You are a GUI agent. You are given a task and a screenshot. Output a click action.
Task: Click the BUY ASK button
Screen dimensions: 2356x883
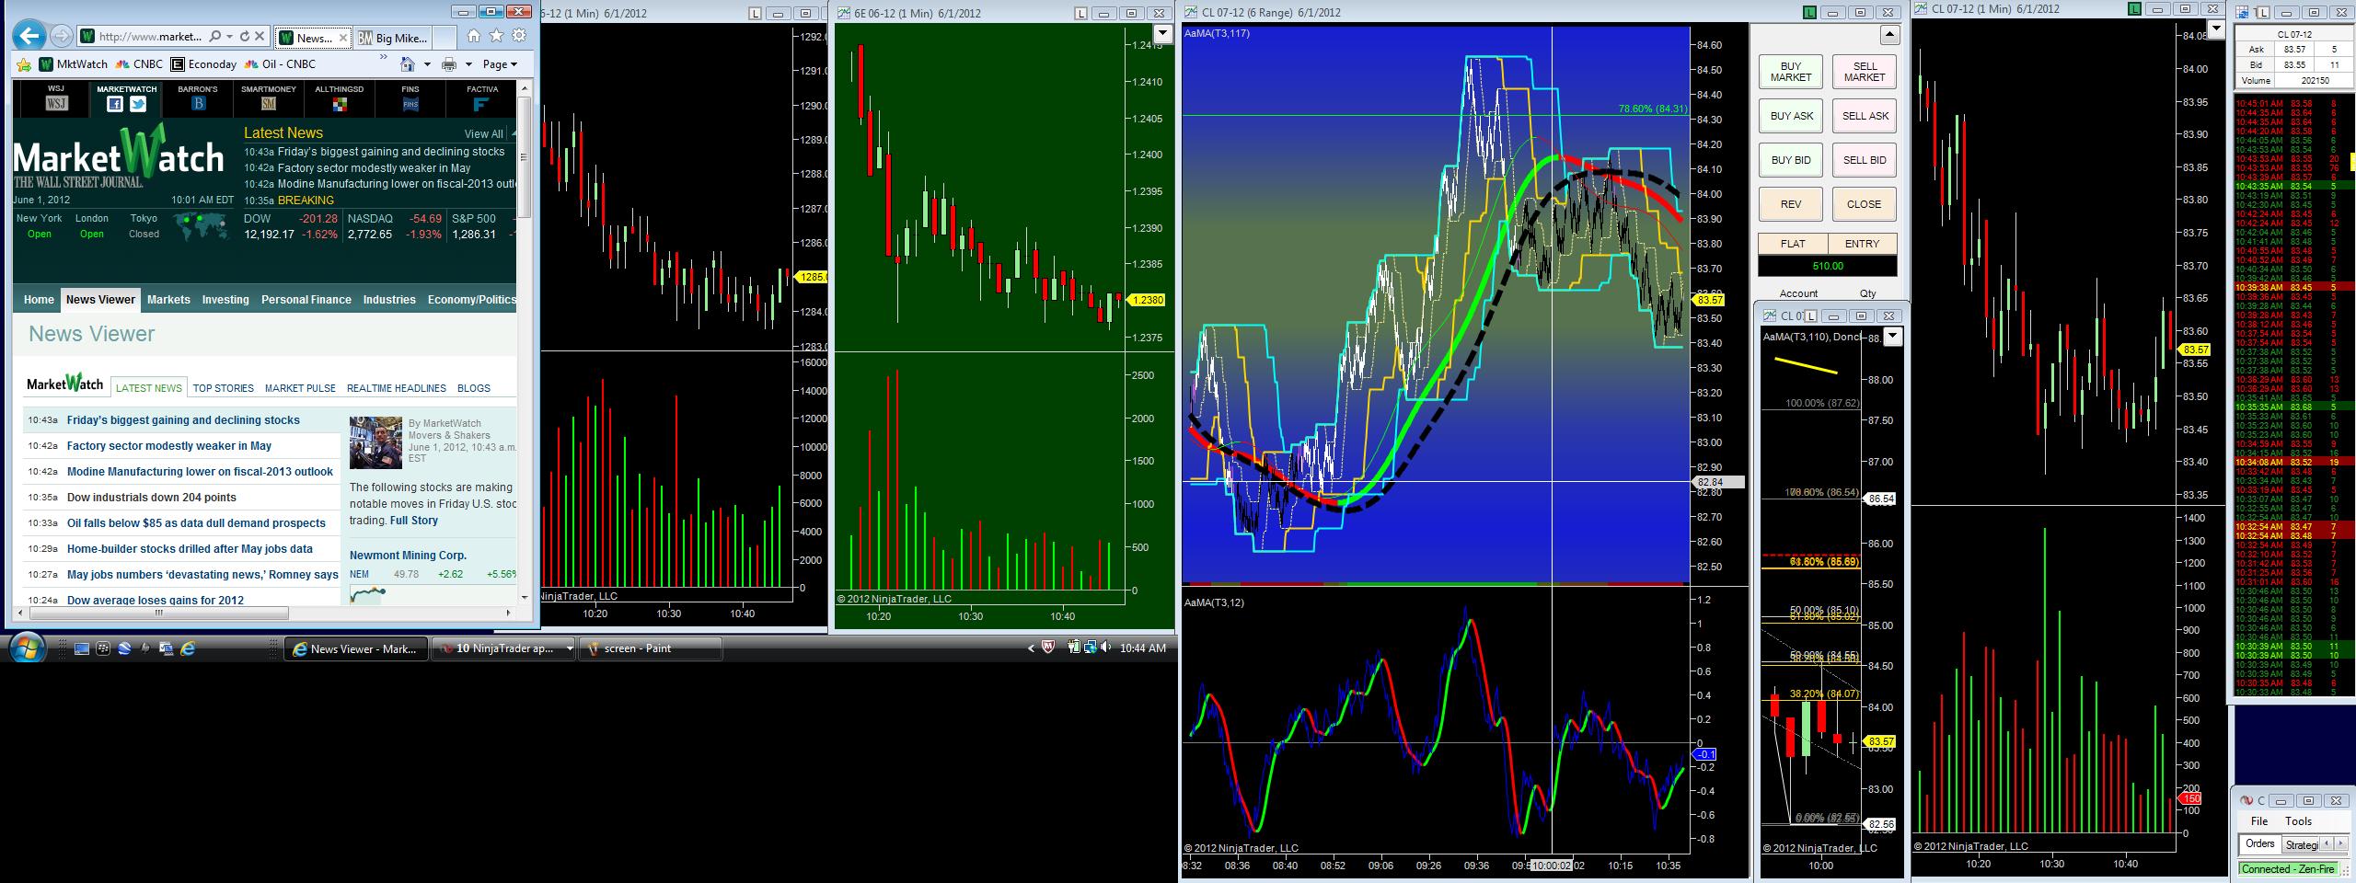coord(1791,116)
